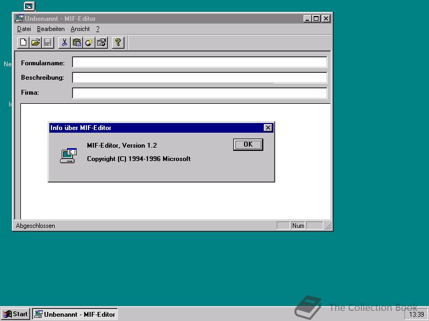The width and height of the screenshot is (429, 321).
Task: Open the ? help menu
Action: pyautogui.click(x=98, y=29)
